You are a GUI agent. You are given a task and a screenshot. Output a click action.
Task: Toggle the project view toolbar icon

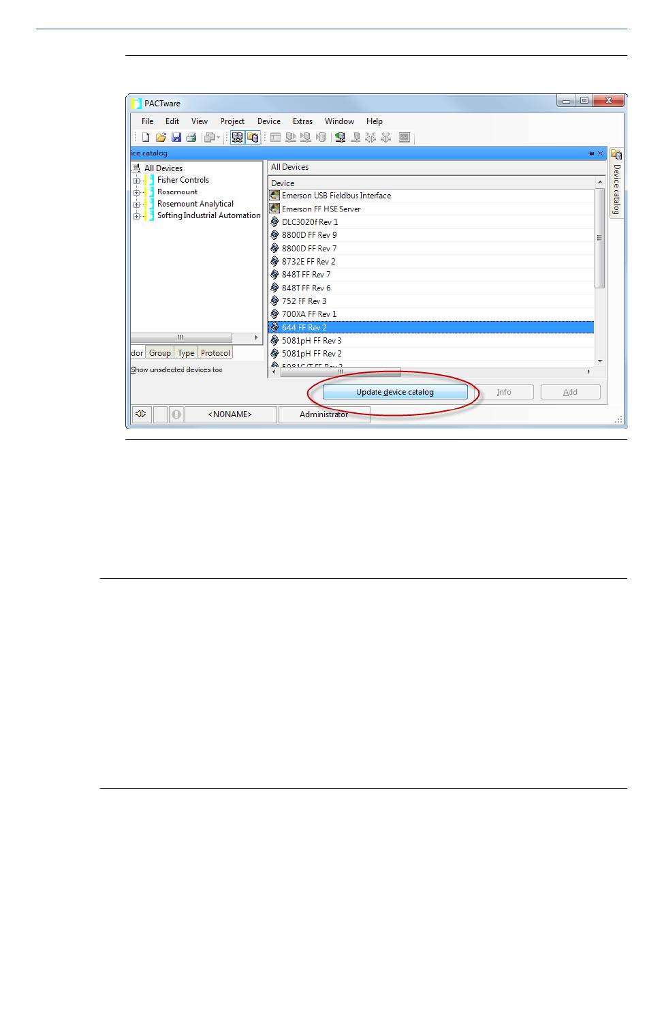pos(237,137)
